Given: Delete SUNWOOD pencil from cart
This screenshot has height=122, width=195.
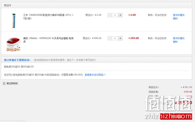Looking at the screenshot, I should pos(175,18).
